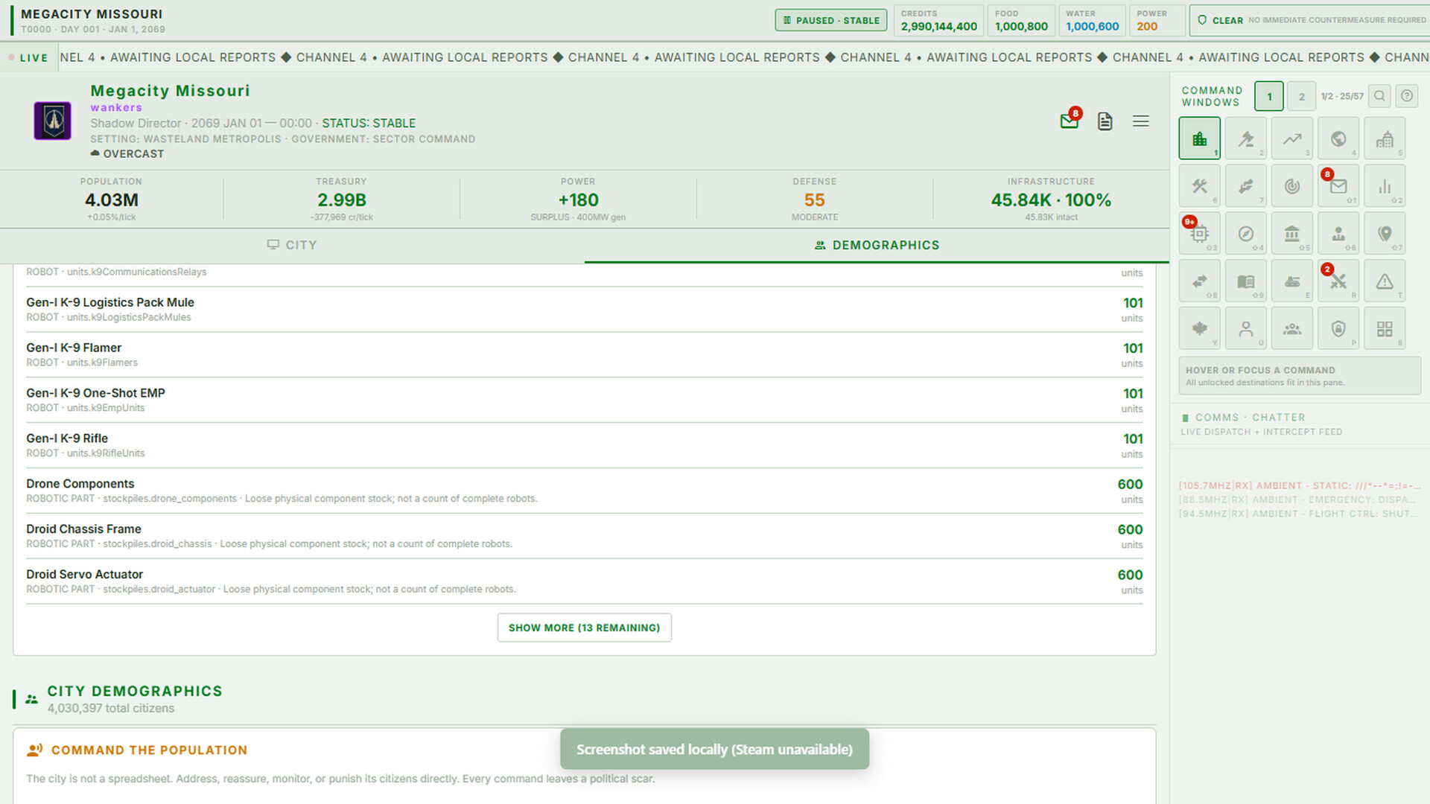
Task: Open the mail command with 8 badge
Action: click(1338, 185)
